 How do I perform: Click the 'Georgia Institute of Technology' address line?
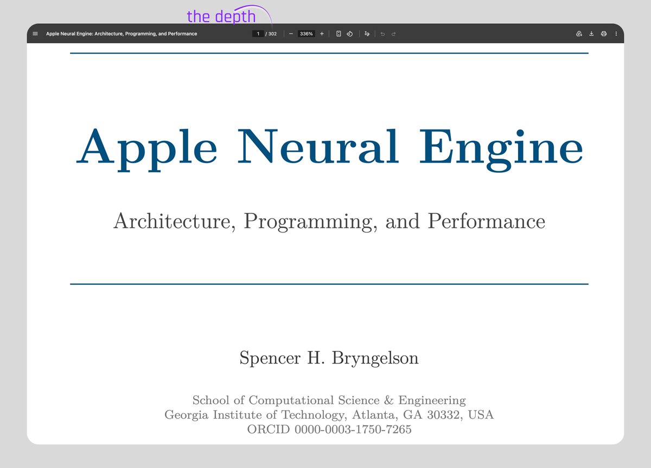[x=329, y=415]
